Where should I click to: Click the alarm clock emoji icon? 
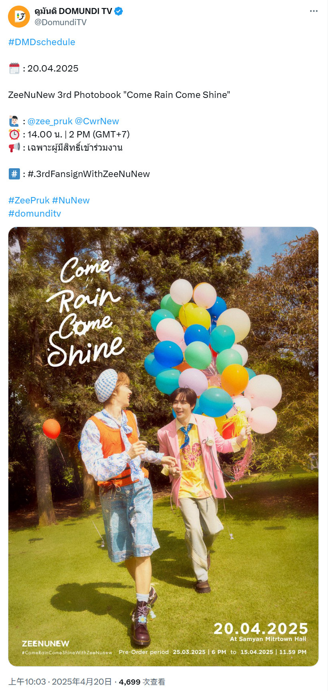click(x=14, y=134)
